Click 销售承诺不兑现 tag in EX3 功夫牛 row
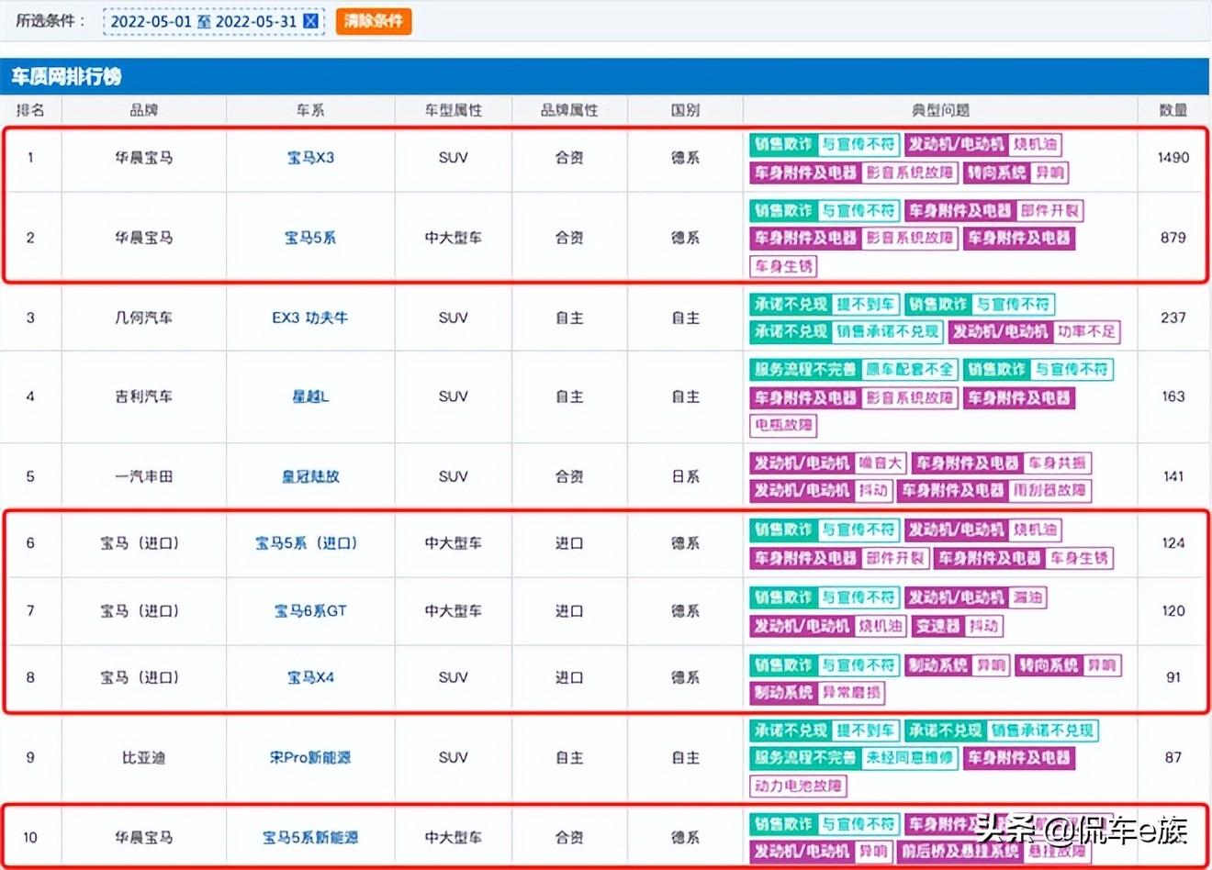Viewport: 1212px width, 870px height. pyautogui.click(x=888, y=331)
